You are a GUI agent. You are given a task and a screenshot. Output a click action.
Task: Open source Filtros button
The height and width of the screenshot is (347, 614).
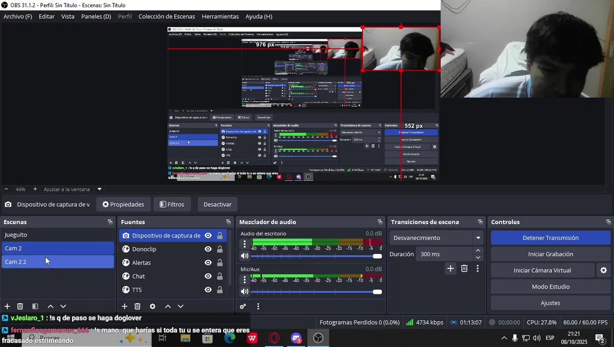172,204
